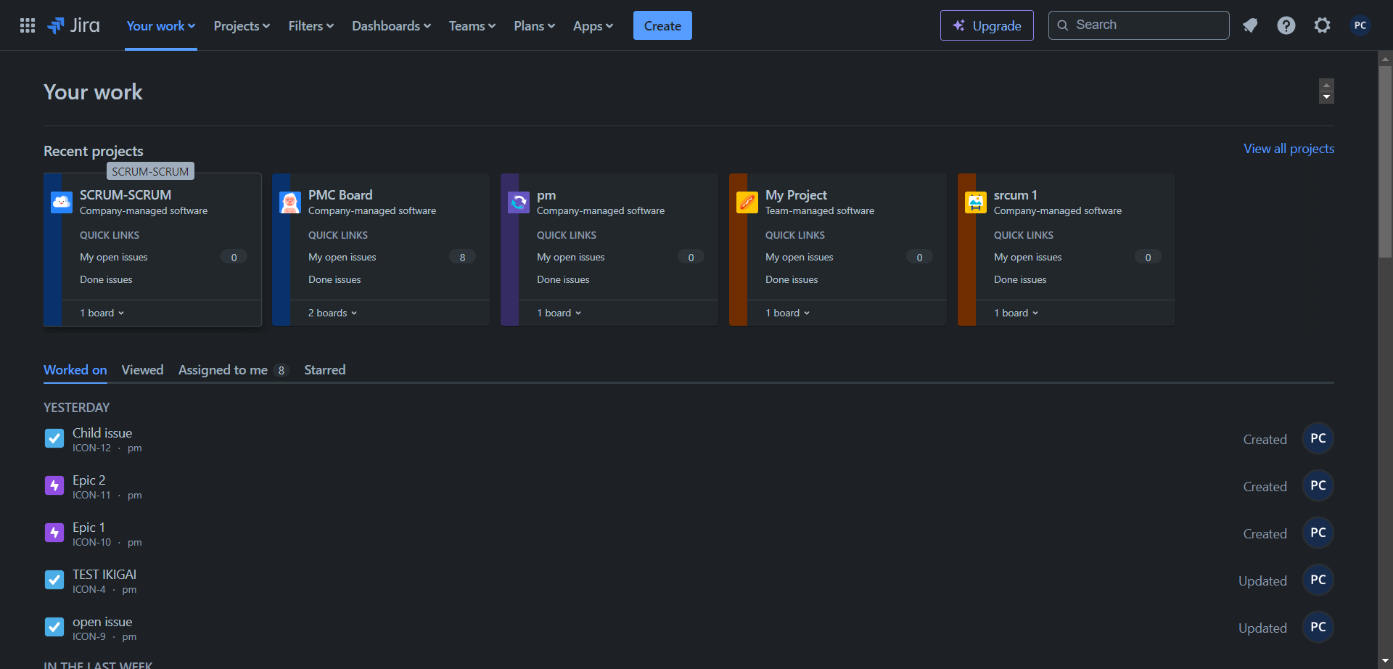The height and width of the screenshot is (669, 1393).
Task: Click the Epic 1 lightning icon
Action: pyautogui.click(x=54, y=533)
